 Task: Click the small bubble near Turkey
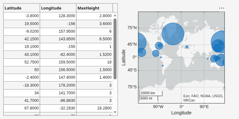coord(187,47)
